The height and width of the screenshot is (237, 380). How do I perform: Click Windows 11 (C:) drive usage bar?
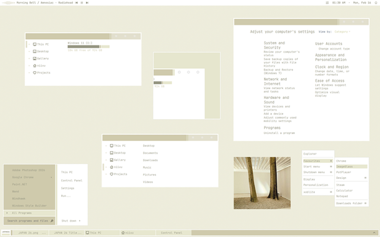tap(88, 47)
